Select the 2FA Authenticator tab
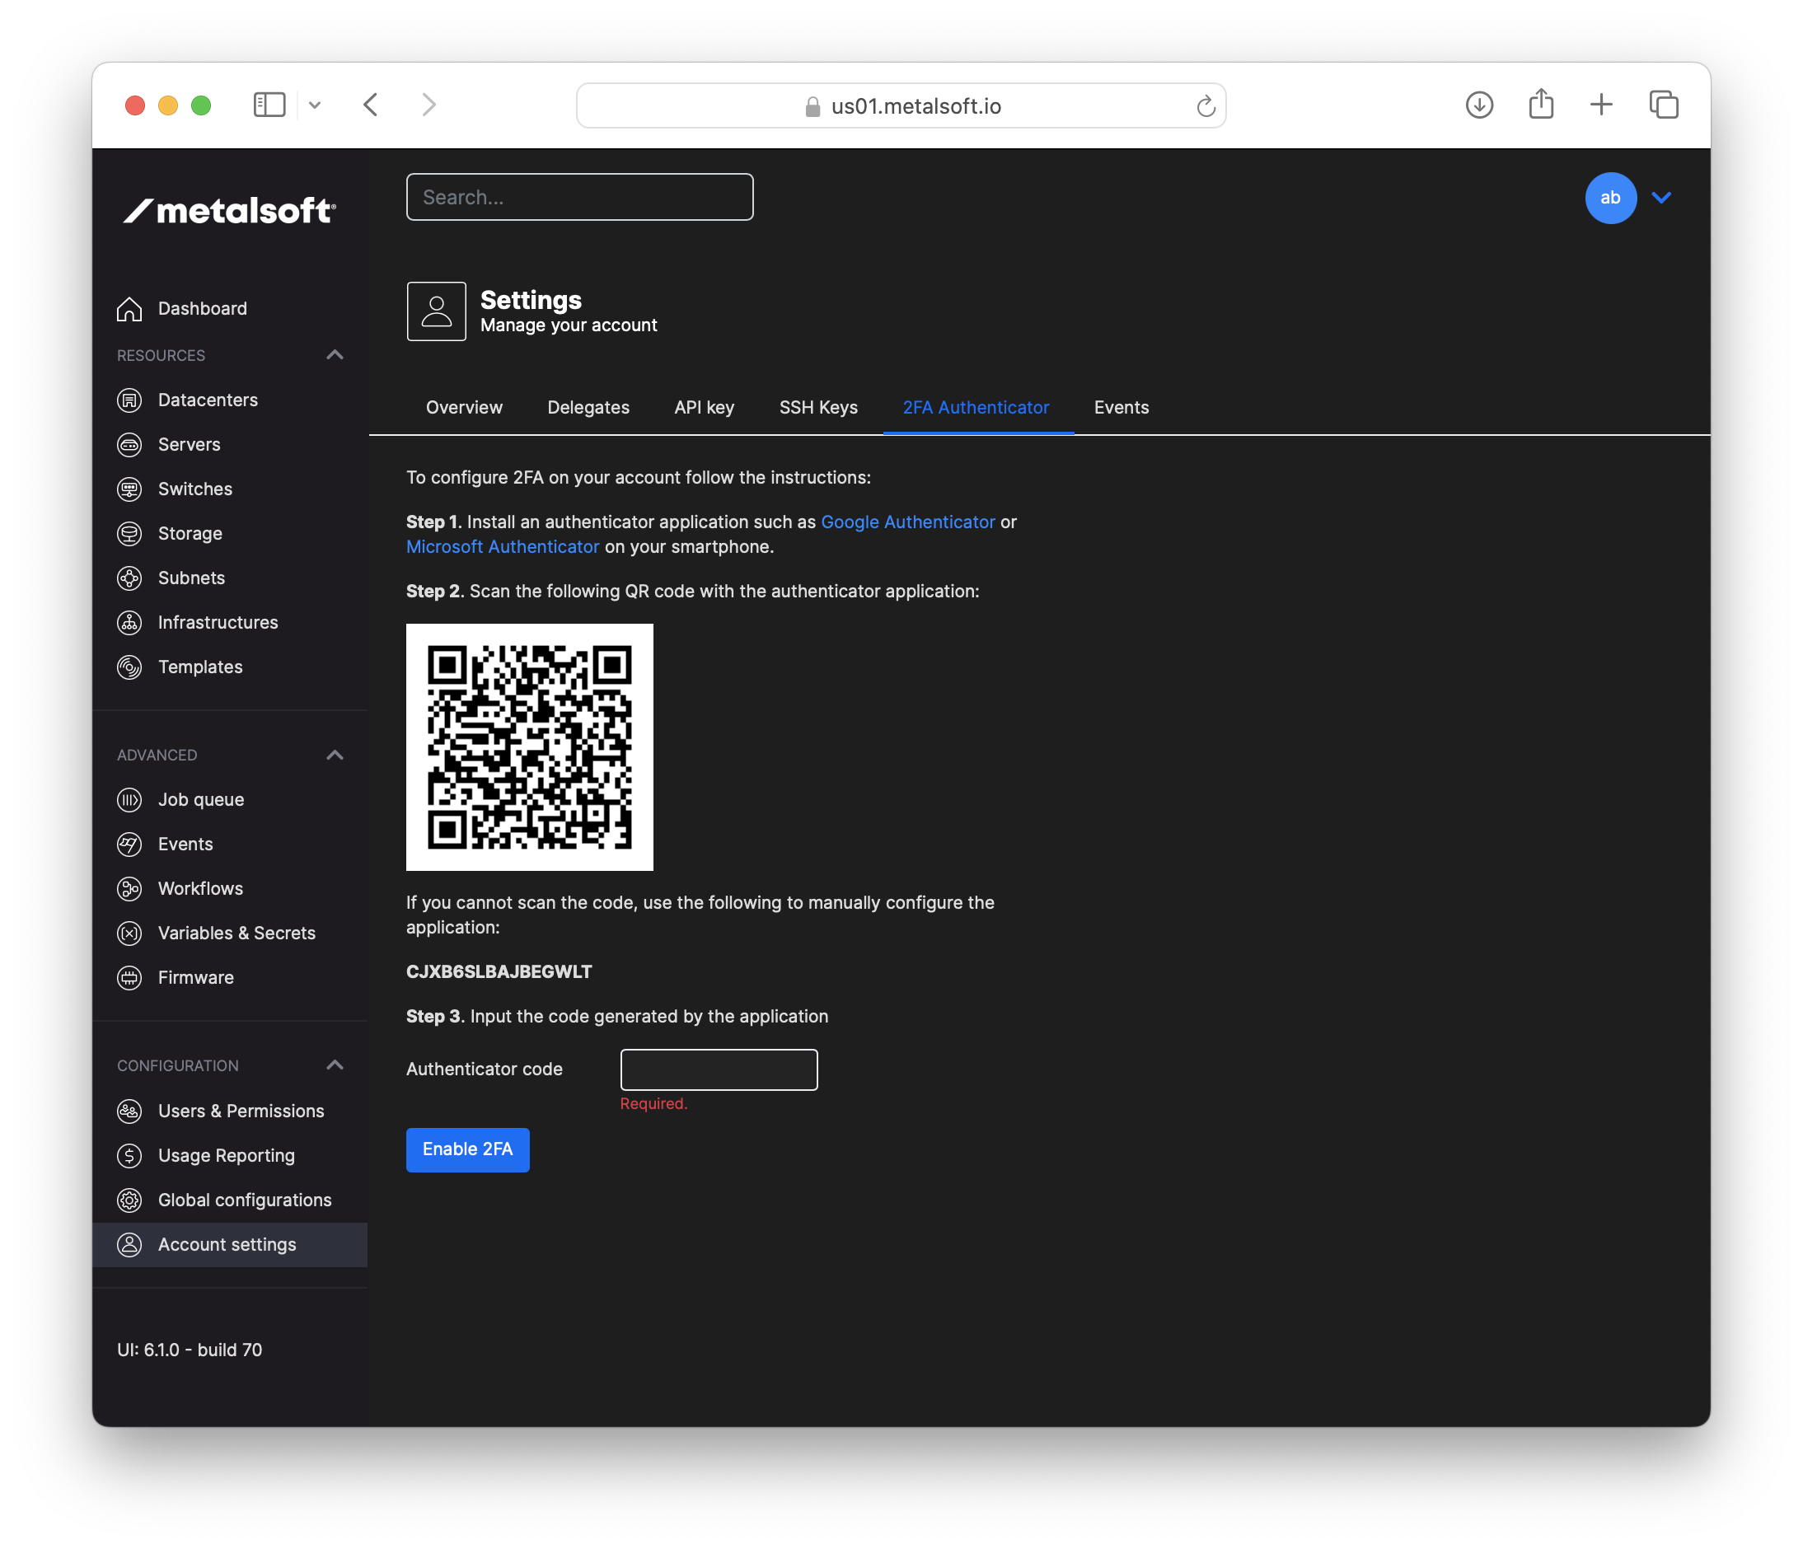Screen dimensions: 1803x1549 pyautogui.click(x=976, y=407)
